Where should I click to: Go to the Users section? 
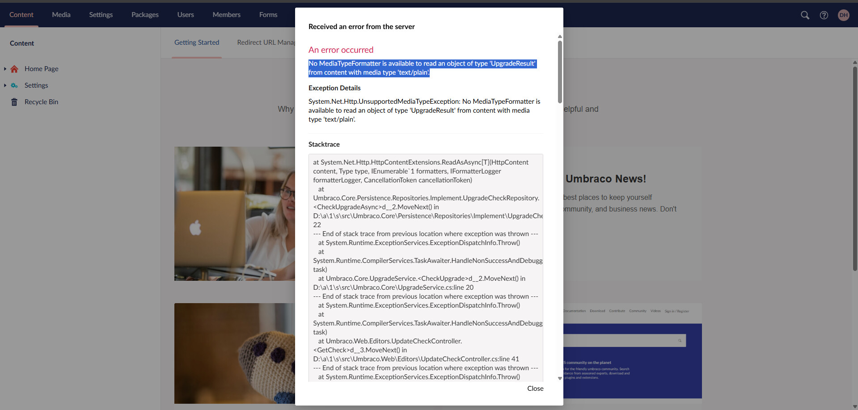point(186,15)
